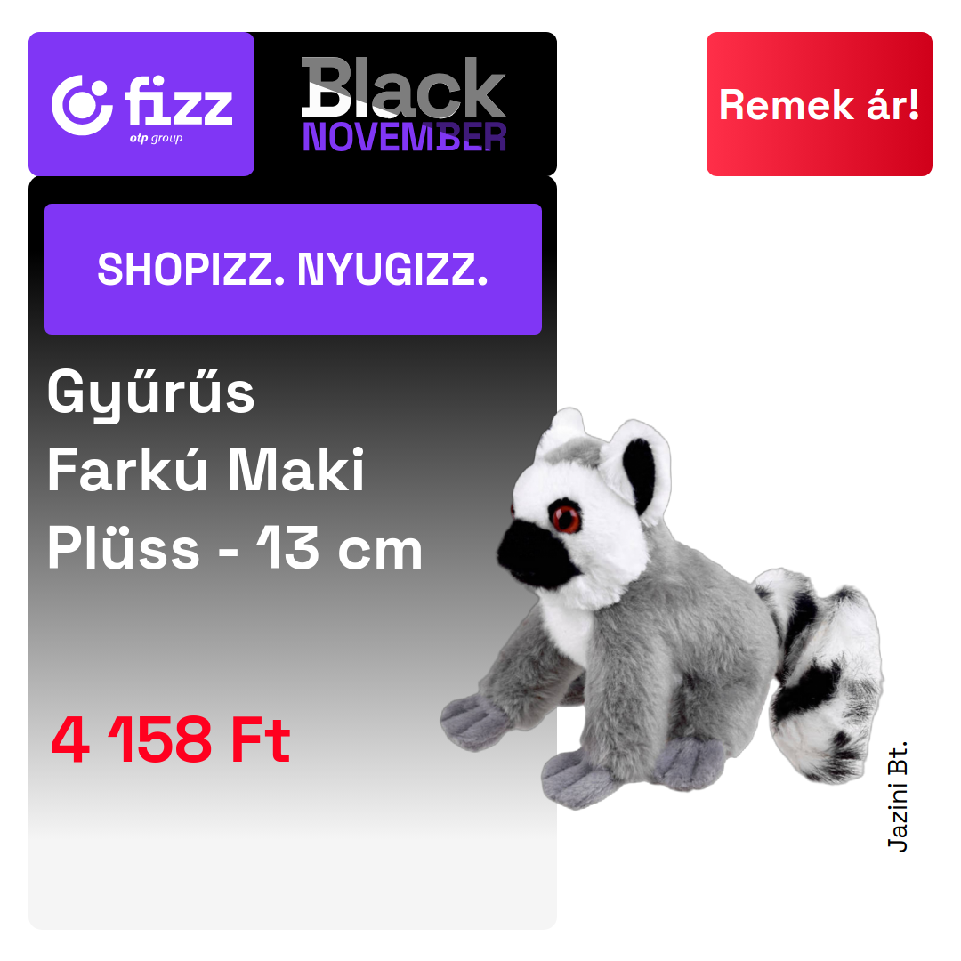Click the red 4 158 Ft price

click(170, 739)
